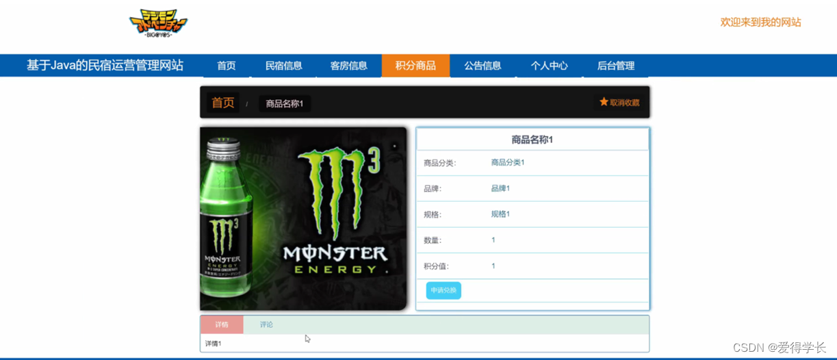Image resolution: width=837 pixels, height=360 pixels.
Task: Click the 积分值: label
Action: click(436, 266)
